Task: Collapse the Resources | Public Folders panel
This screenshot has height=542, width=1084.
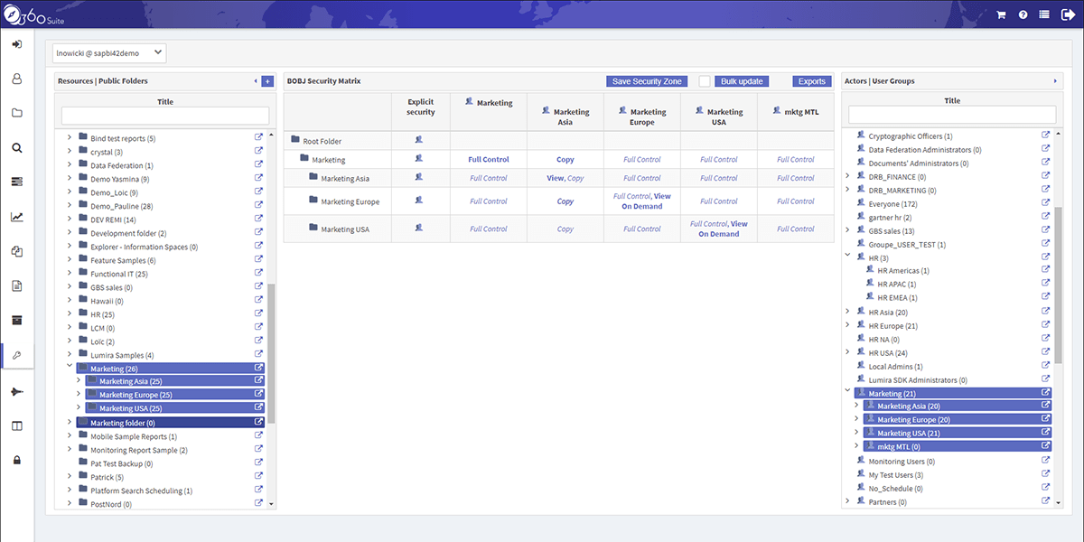Action: point(255,80)
